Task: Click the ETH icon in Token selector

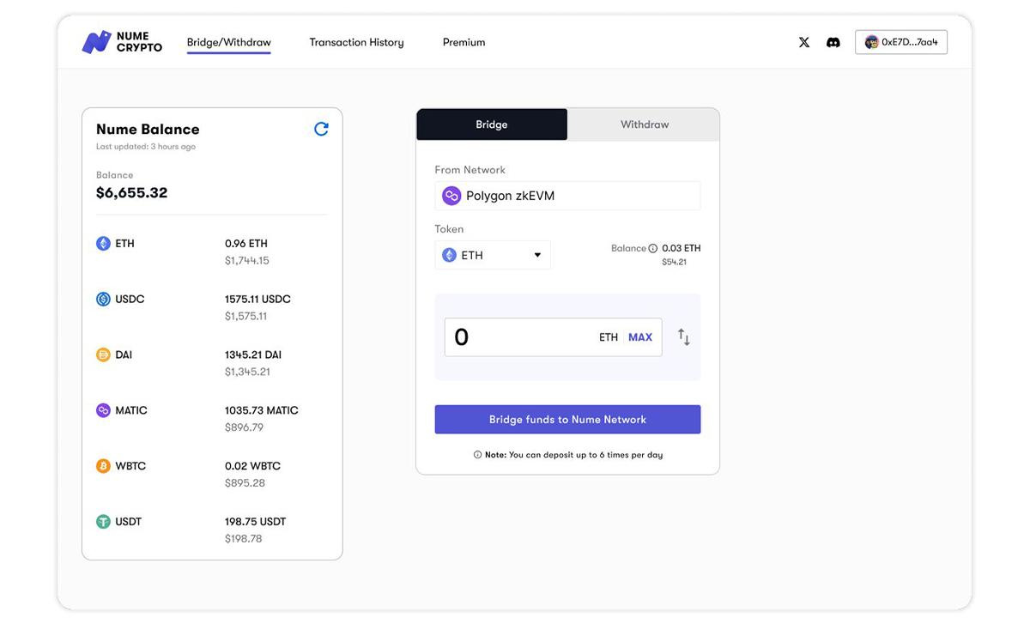Action: (449, 255)
